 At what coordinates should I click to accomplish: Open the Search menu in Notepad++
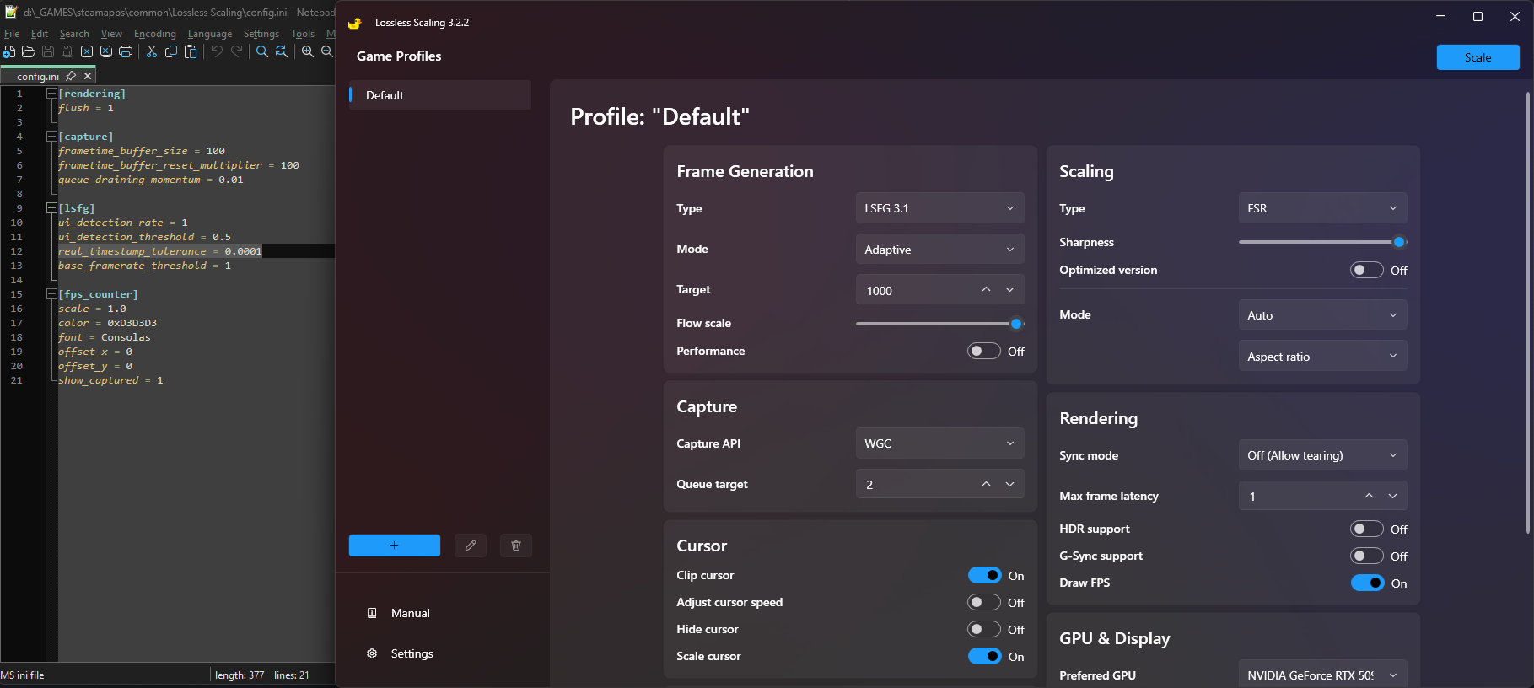pyautogui.click(x=74, y=34)
